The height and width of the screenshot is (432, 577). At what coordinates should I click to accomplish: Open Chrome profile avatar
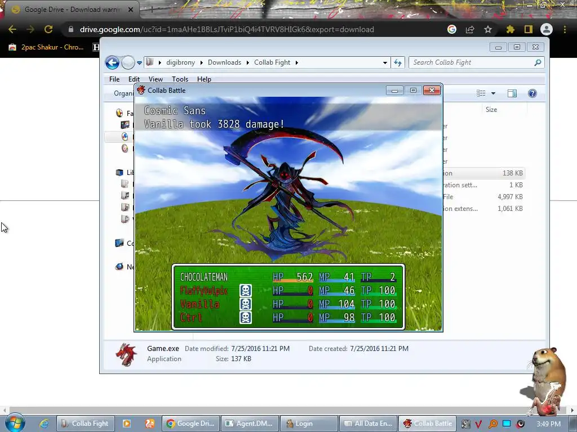547,29
